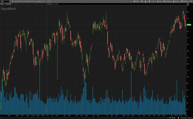Screen dimensions: 193x119
Task: Click the 3/20 date label on time axis
Action: pos(86,116)
